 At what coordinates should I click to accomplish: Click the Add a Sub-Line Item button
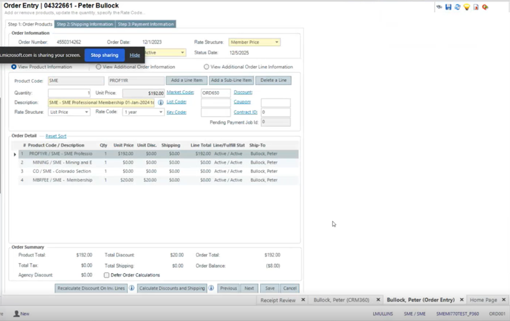[231, 81]
